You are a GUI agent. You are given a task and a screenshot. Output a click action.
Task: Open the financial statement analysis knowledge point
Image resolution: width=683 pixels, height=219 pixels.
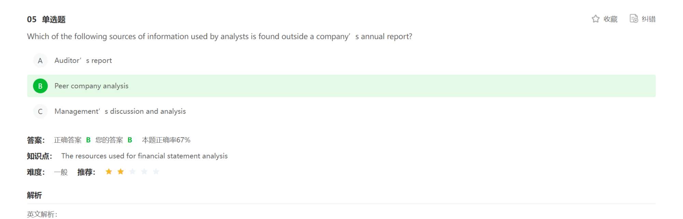point(144,156)
